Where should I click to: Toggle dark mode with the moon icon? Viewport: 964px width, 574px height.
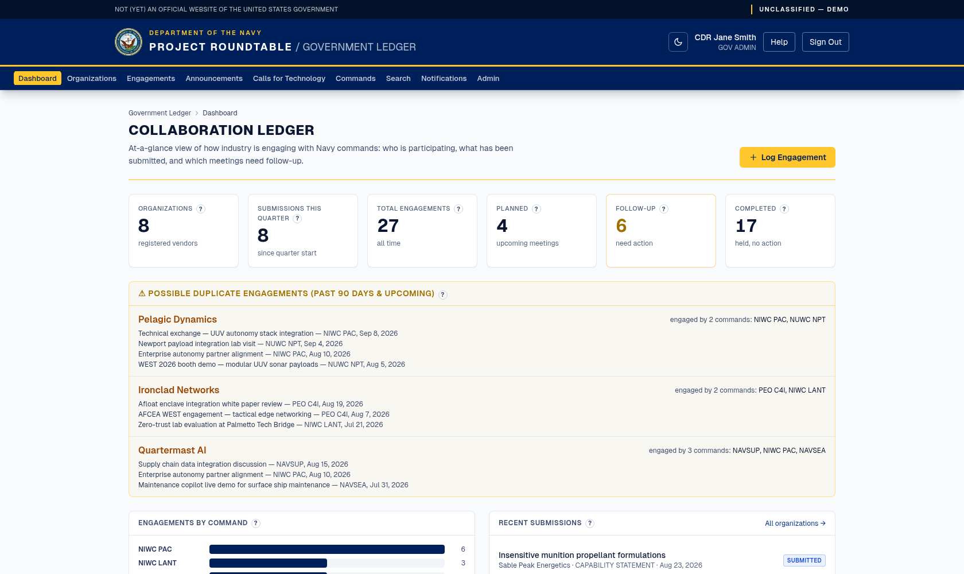tap(678, 42)
